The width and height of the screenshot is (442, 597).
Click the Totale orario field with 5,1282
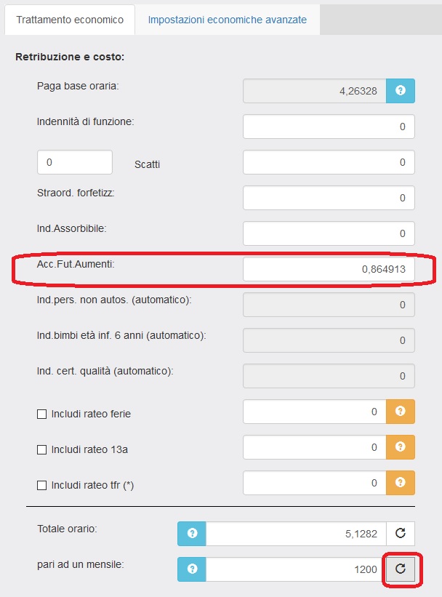pos(295,533)
